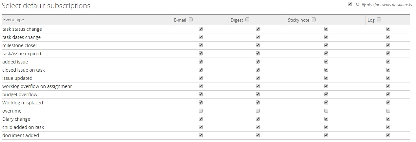Toggle E-mail column header checkbox

coord(191,20)
